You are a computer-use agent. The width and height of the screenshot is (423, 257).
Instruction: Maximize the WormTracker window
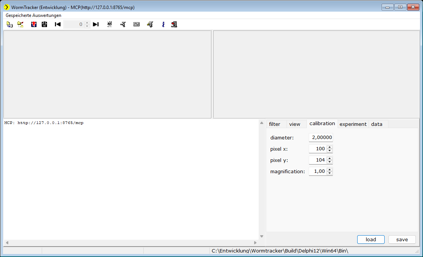point(400,7)
